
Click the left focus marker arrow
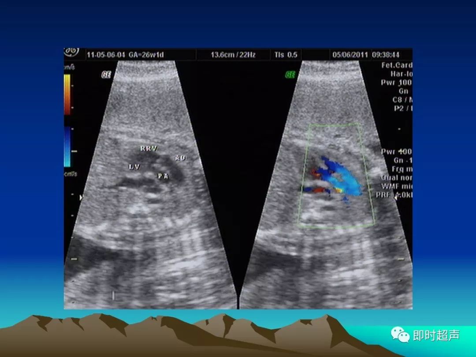click(x=81, y=197)
